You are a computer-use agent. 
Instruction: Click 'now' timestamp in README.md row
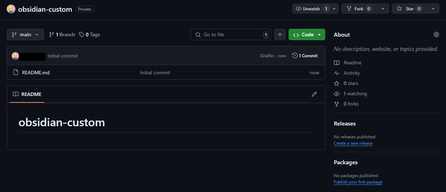tap(315, 73)
